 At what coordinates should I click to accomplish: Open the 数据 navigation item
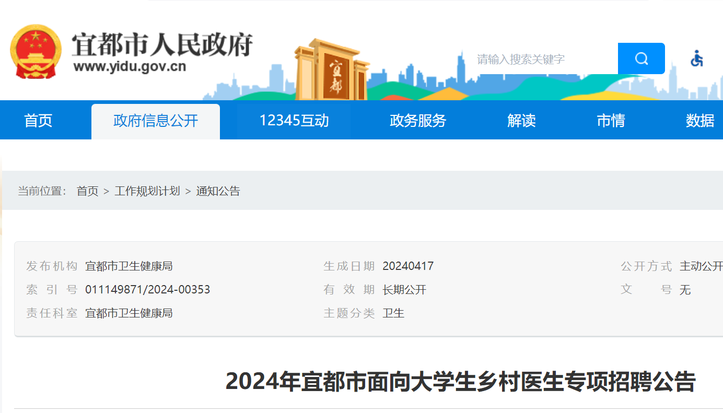pyautogui.click(x=699, y=121)
